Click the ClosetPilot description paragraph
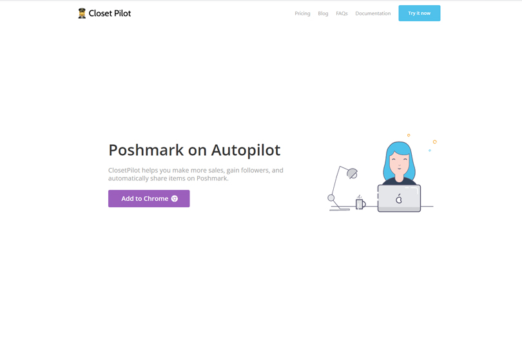 tap(196, 174)
